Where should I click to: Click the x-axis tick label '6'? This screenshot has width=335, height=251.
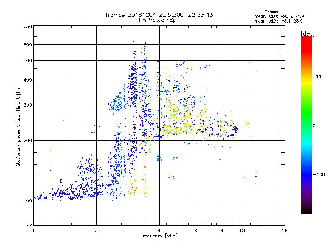[x=196, y=231]
